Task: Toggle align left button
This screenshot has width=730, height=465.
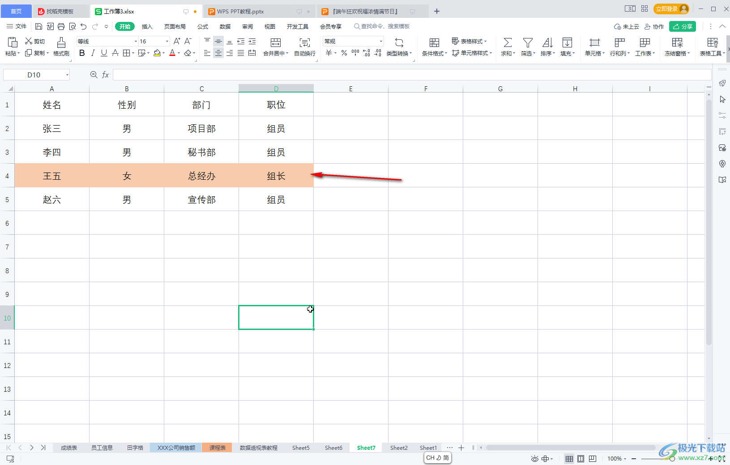Action: coord(207,53)
